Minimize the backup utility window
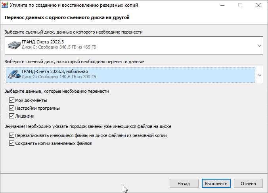Viewport: 268px width, 193px height. coord(222,6)
